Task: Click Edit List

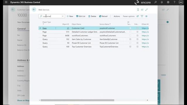Action: (x=81, y=16)
